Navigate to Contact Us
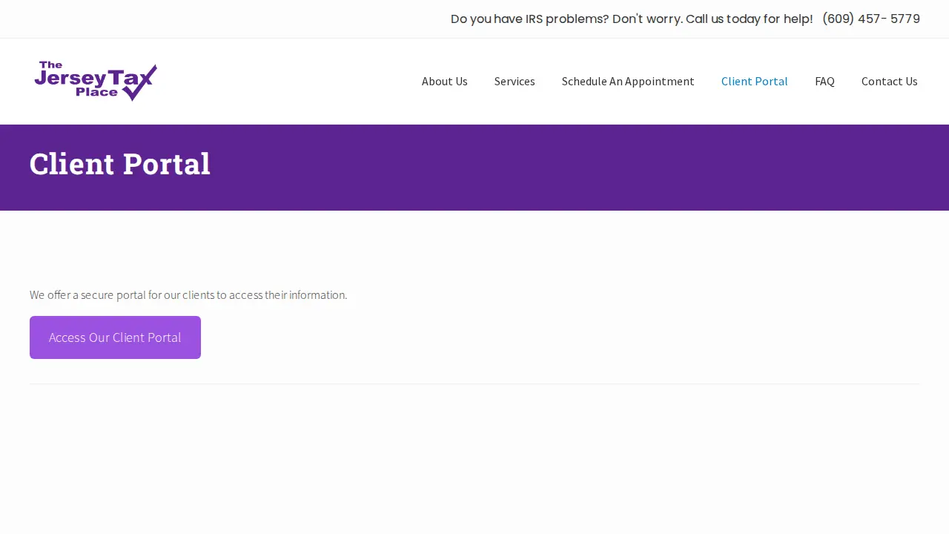This screenshot has width=949, height=534. pos(890,82)
